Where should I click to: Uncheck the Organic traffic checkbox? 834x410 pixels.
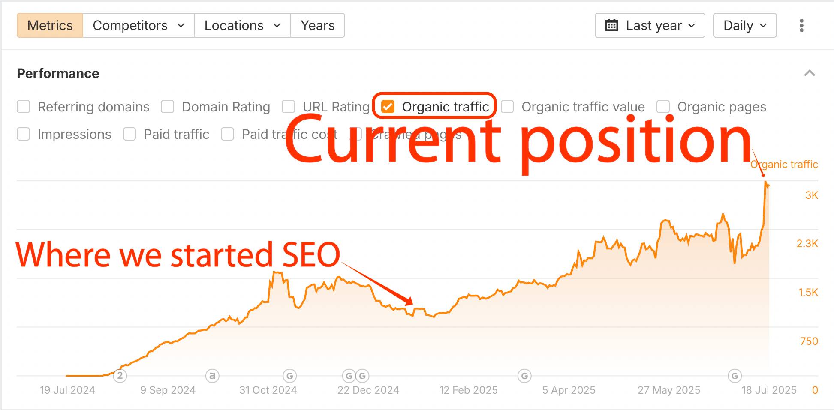click(x=388, y=107)
